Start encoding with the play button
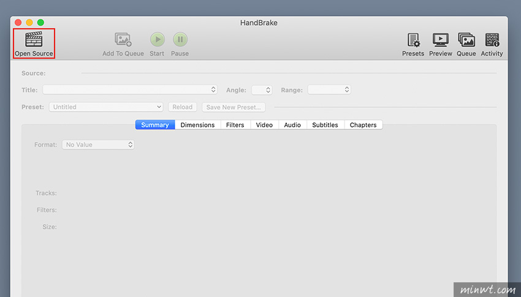Viewport: 521px width, 297px height. tap(157, 39)
